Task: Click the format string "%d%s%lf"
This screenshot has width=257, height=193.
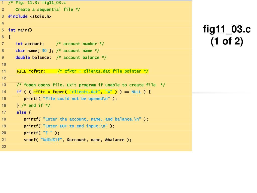Action: [x=51, y=140]
